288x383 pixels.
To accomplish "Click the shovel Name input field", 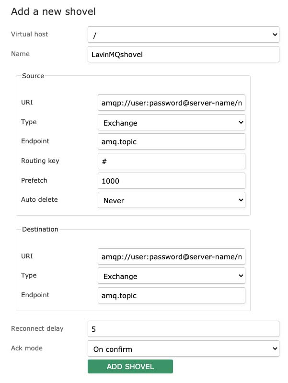I will (183, 54).
